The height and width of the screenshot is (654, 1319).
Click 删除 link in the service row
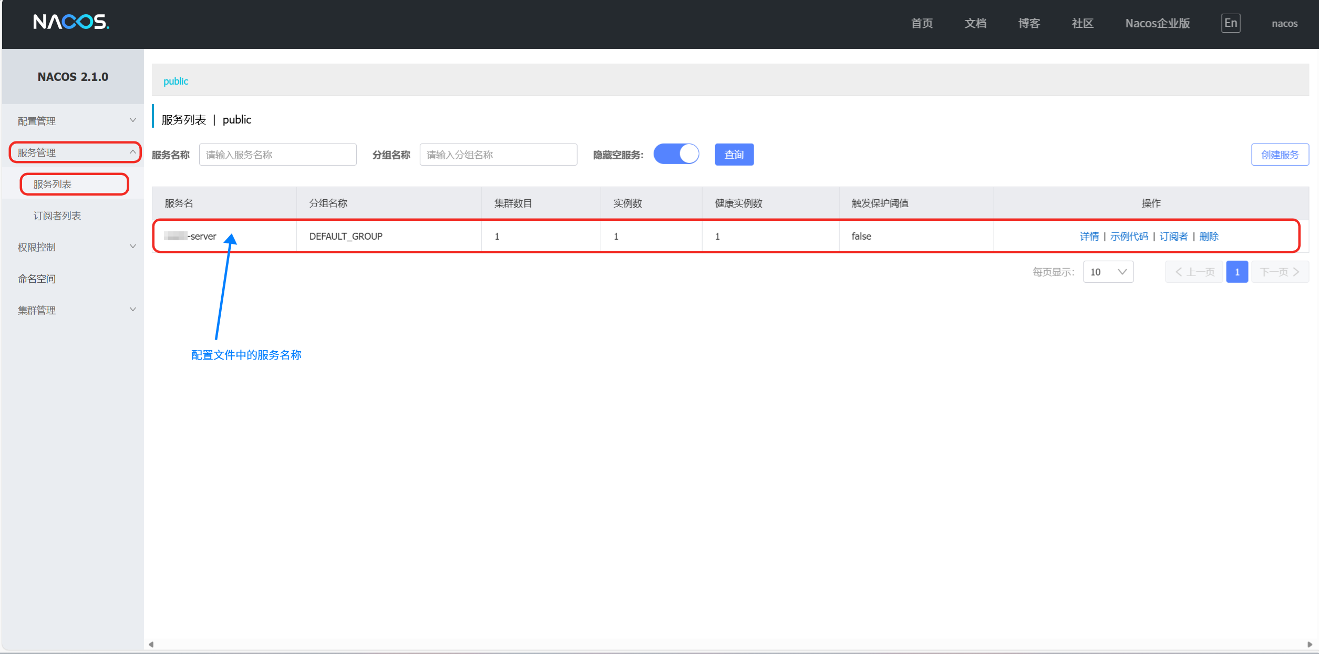click(x=1209, y=236)
